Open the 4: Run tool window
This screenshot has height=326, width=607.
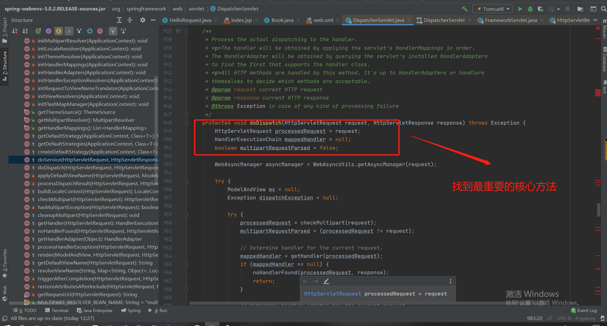[157, 310]
